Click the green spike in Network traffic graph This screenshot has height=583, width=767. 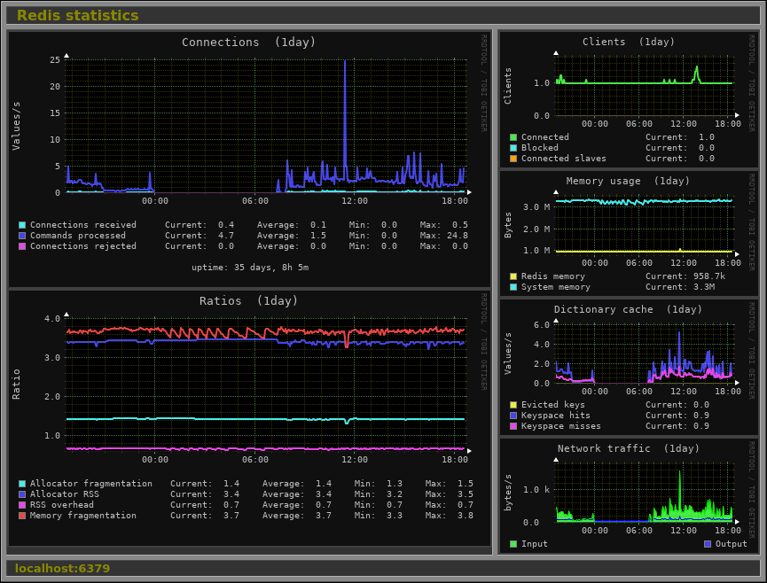click(680, 494)
